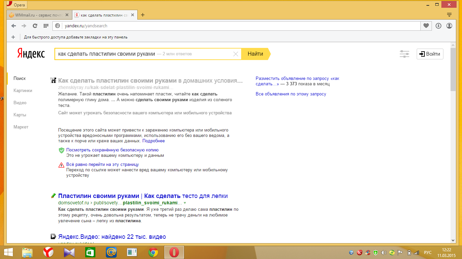Screen dimensions: 462x259
Task: Open Яндекс.Видео: найдено 22 тыс. видео
Action: (112, 237)
